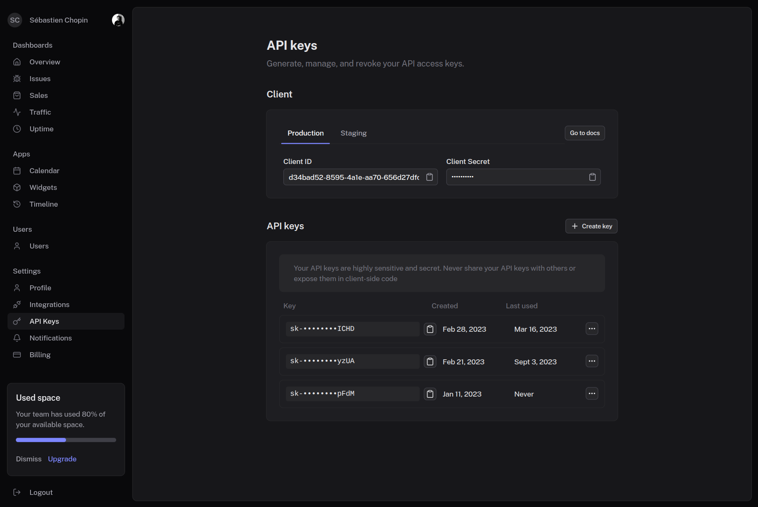
Task: Select the Production tab
Action: pyautogui.click(x=305, y=133)
